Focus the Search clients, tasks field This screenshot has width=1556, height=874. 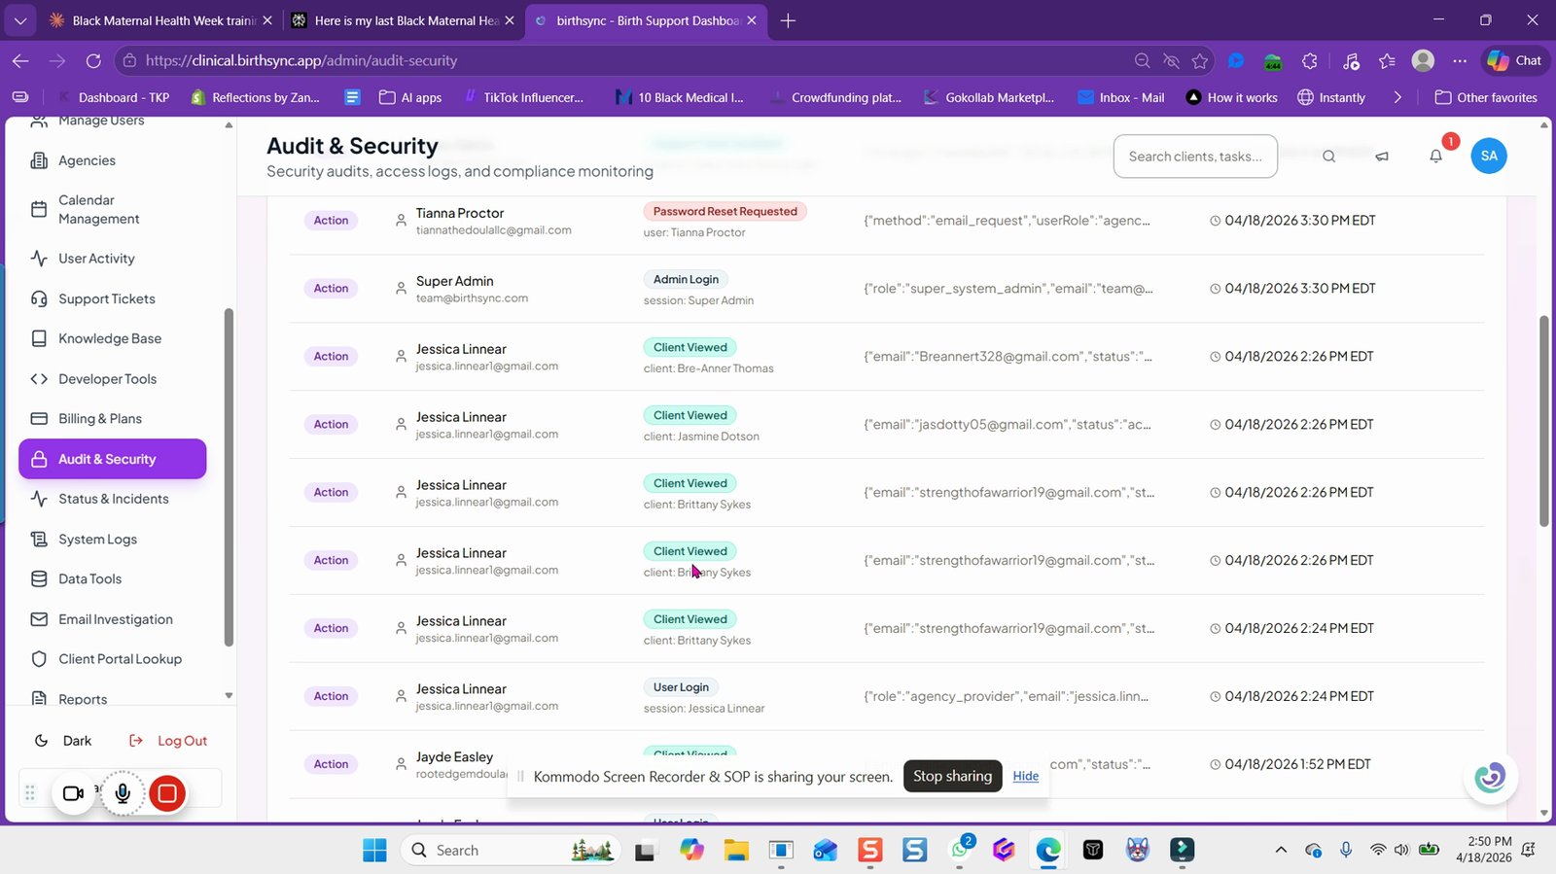click(1195, 157)
